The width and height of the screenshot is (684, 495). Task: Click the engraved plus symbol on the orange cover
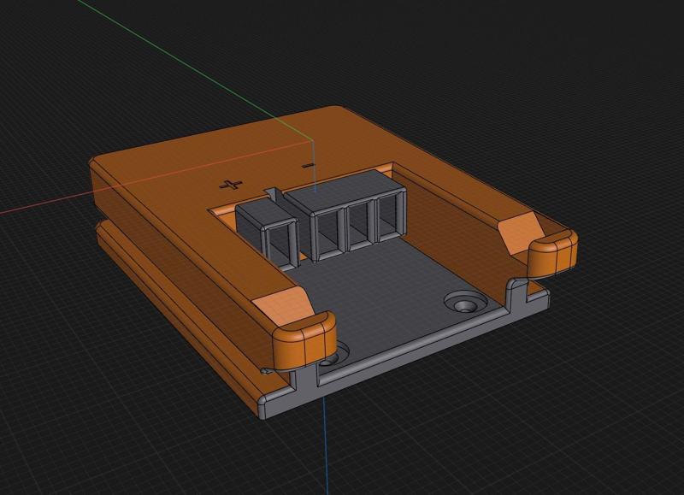coord(230,184)
